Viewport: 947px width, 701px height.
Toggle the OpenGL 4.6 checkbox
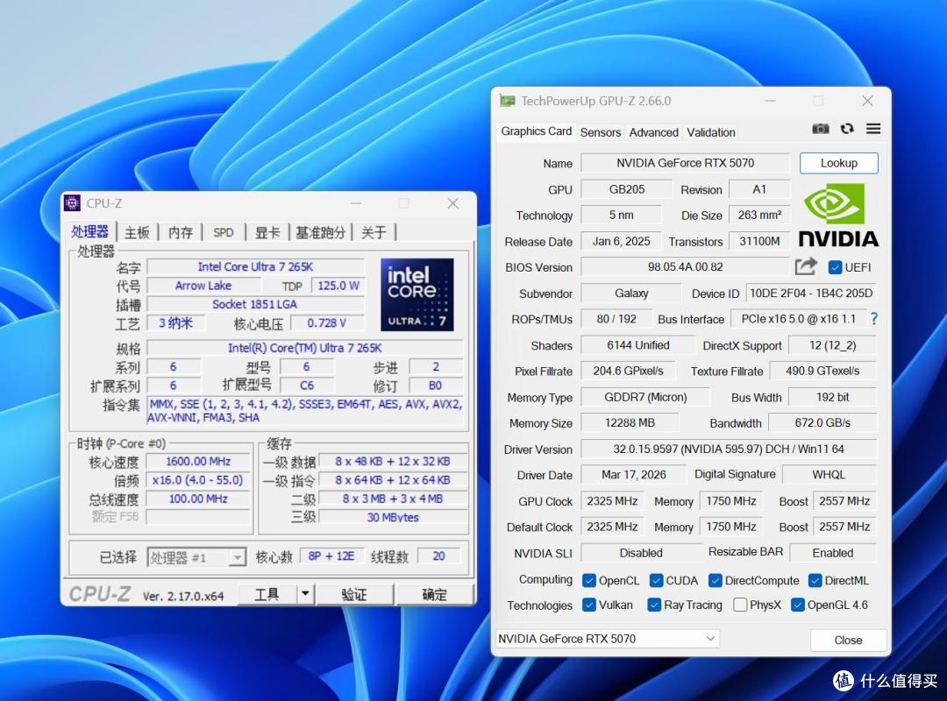point(797,605)
